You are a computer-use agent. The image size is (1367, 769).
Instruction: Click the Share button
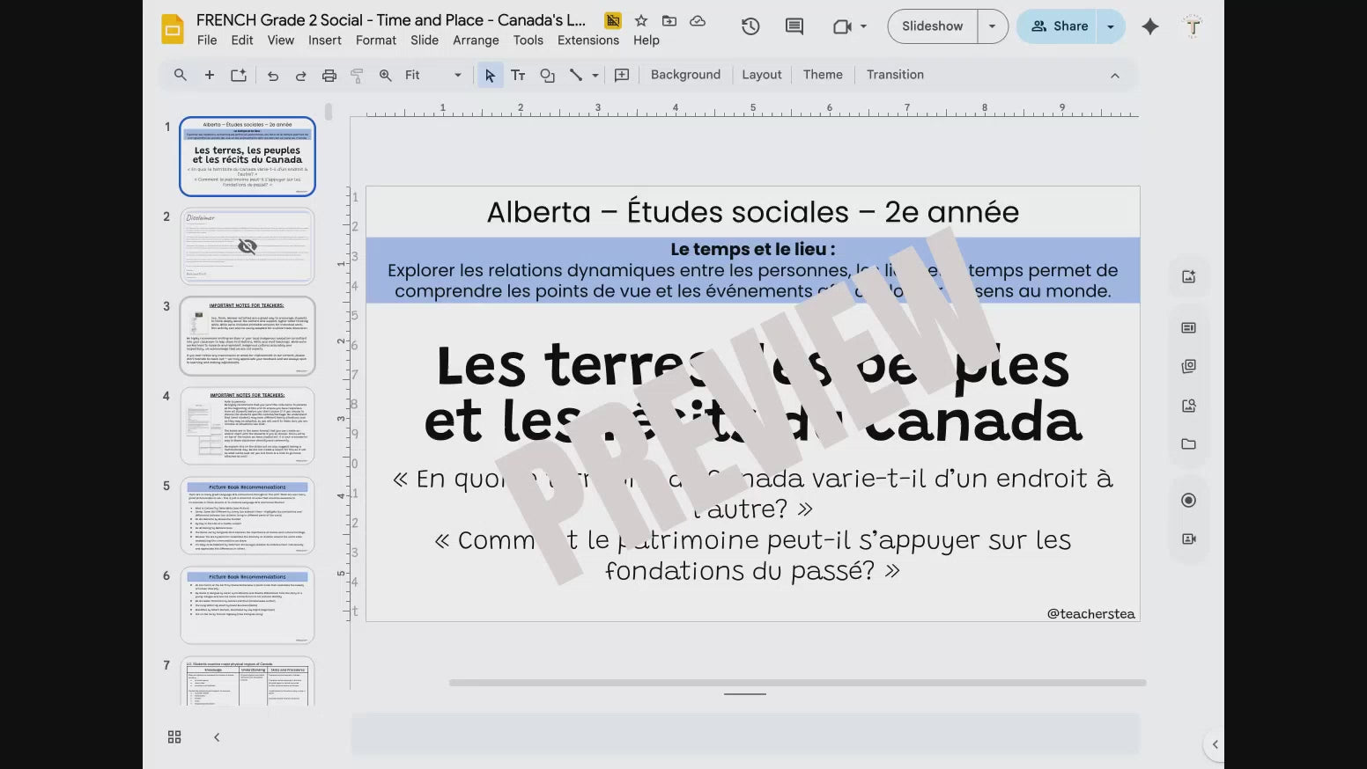coord(1059,26)
